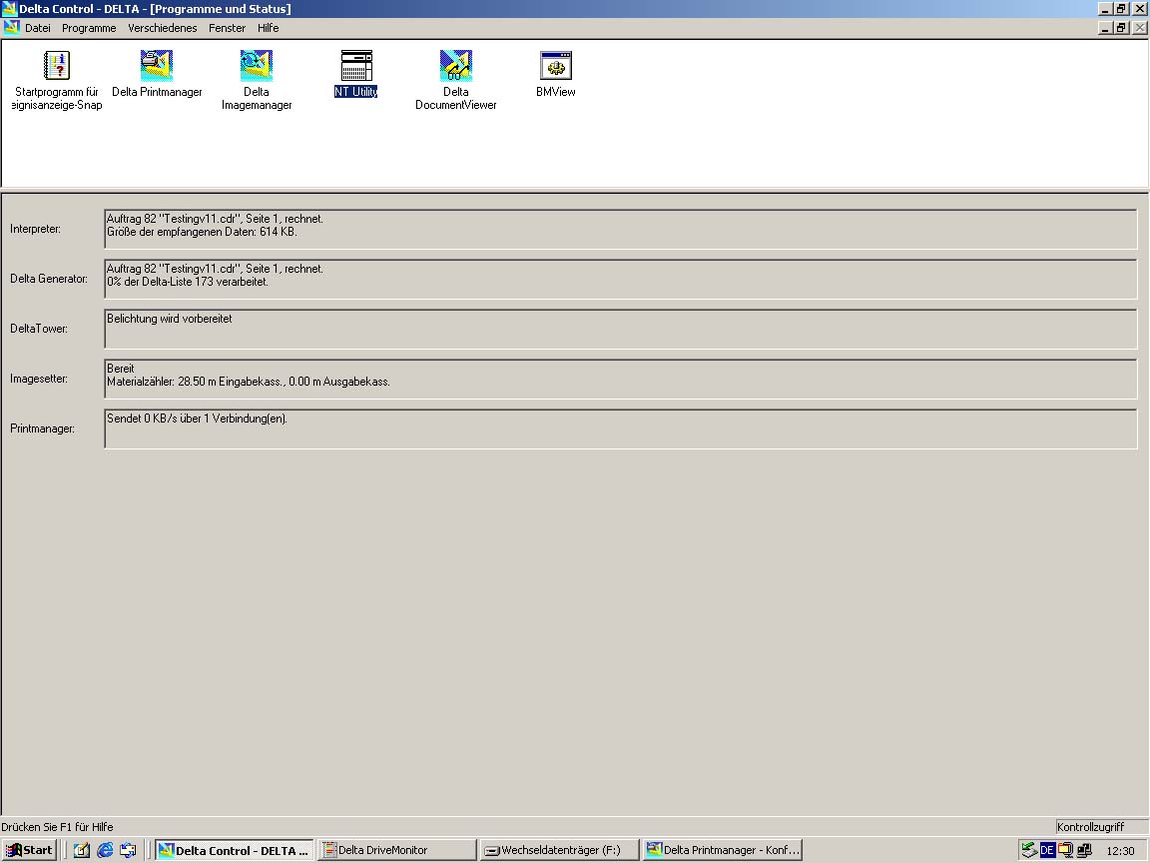Restore the inner Programme und Status window
The width and height of the screenshot is (1150, 863).
click(1121, 28)
